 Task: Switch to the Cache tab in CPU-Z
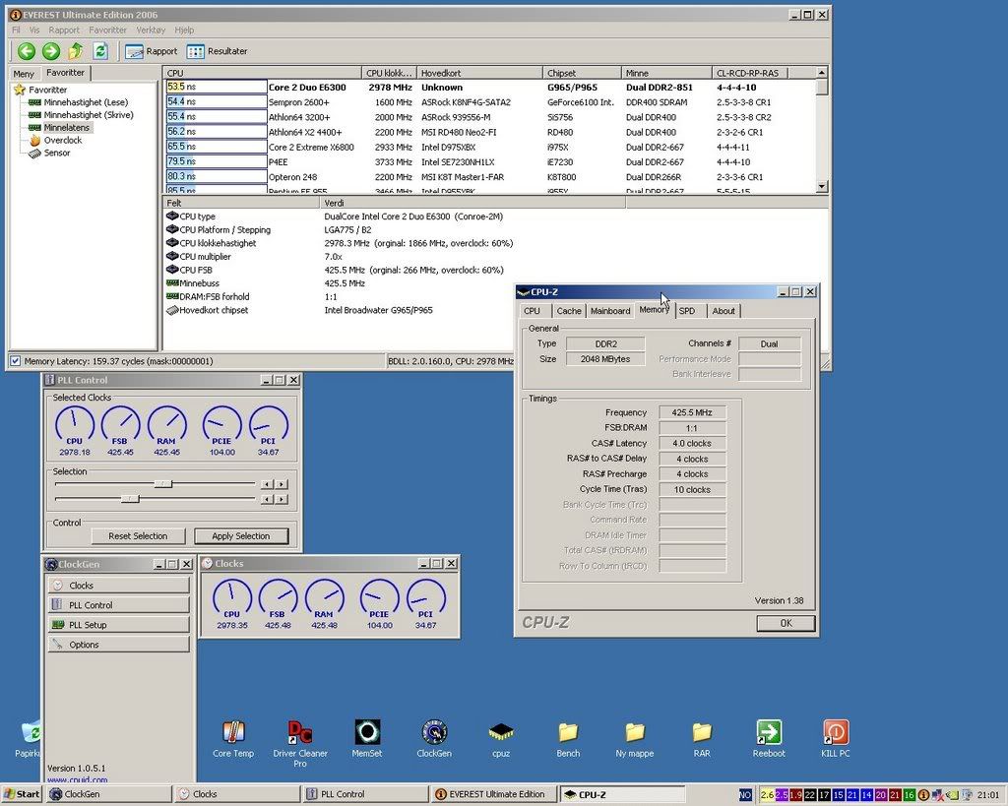pyautogui.click(x=568, y=311)
